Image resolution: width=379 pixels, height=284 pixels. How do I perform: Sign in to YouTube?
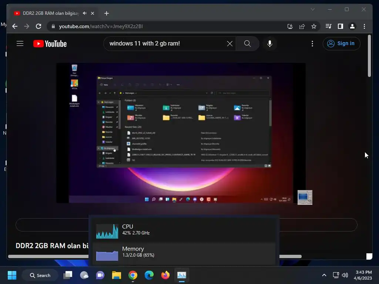tap(341, 44)
